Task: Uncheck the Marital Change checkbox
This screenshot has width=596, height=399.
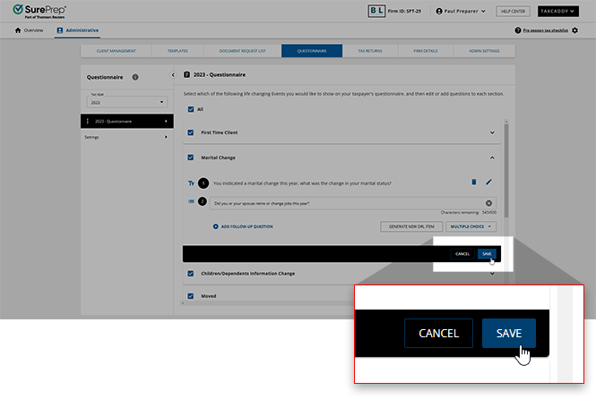Action: tap(191, 157)
